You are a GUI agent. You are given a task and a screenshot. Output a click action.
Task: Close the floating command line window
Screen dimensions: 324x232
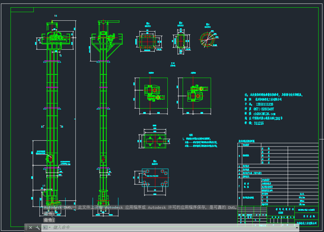coord(31,228)
